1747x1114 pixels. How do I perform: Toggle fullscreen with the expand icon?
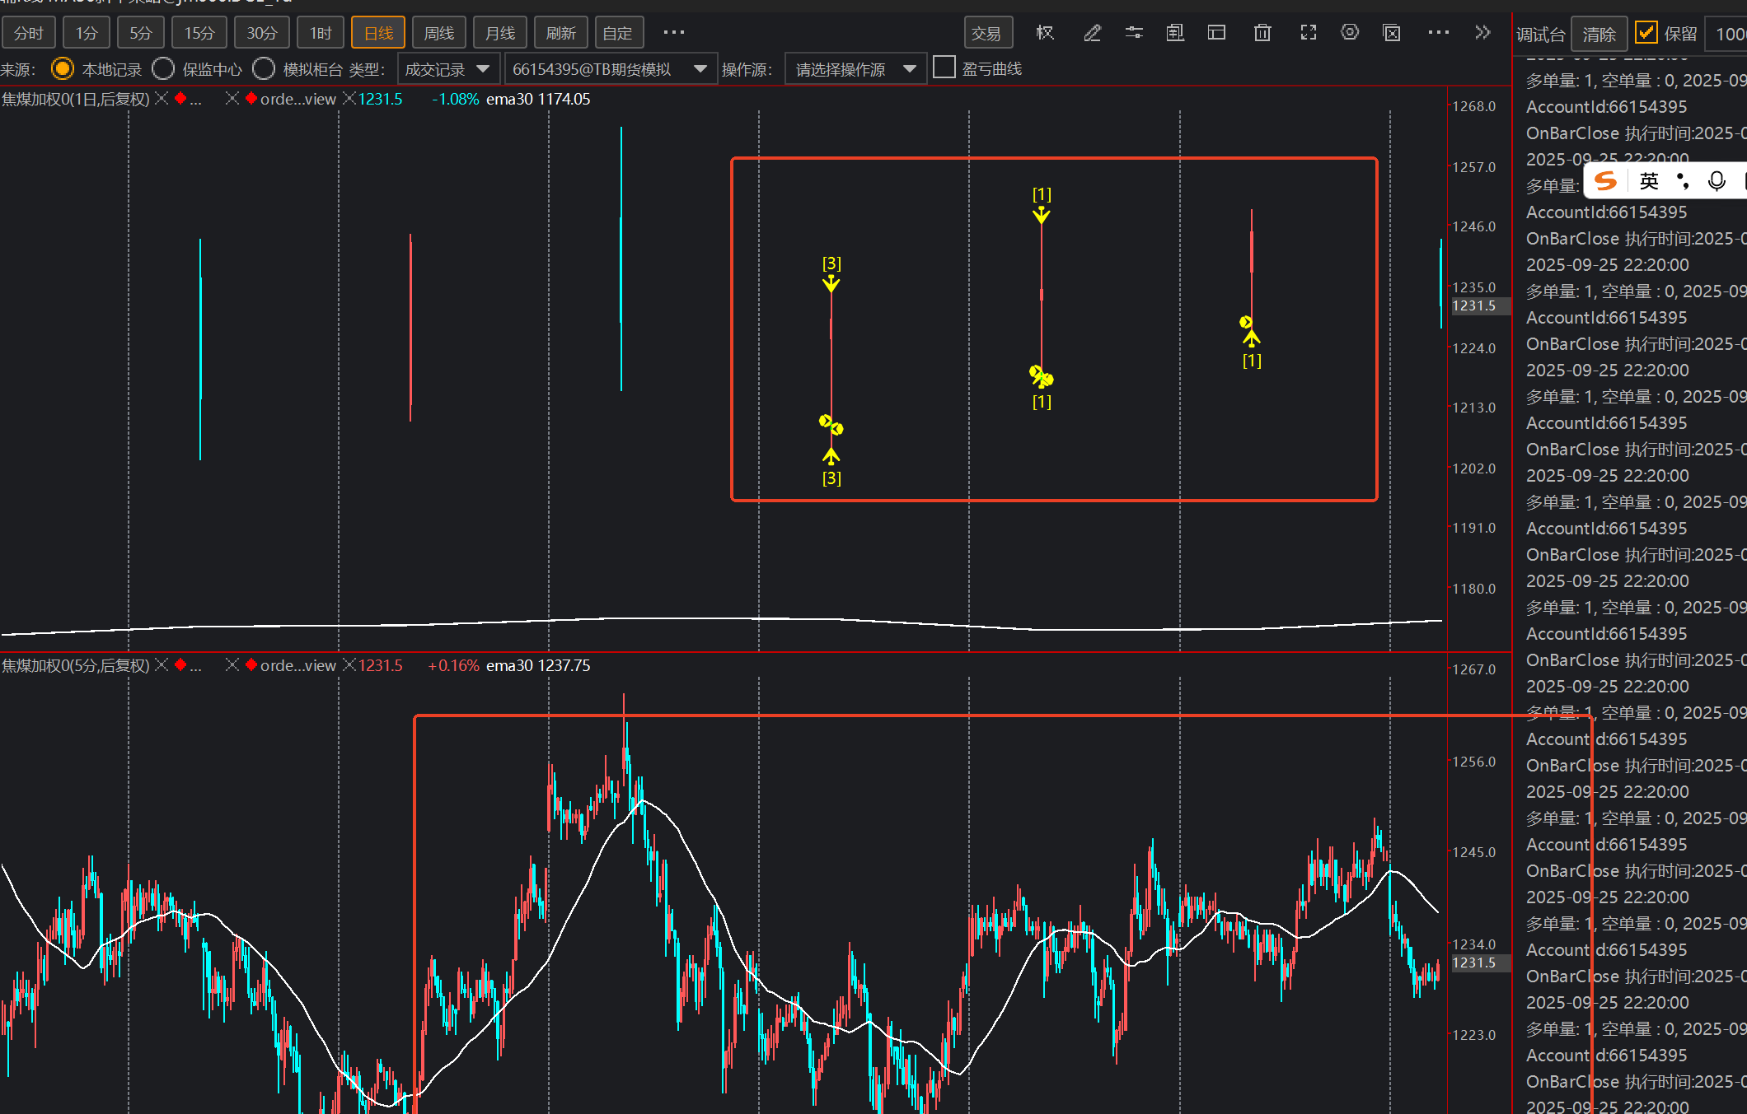(1308, 33)
